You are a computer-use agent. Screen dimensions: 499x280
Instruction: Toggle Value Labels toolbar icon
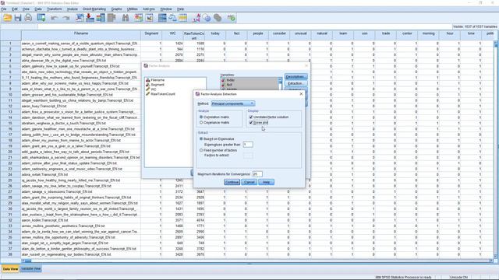pyautogui.click(x=196, y=18)
